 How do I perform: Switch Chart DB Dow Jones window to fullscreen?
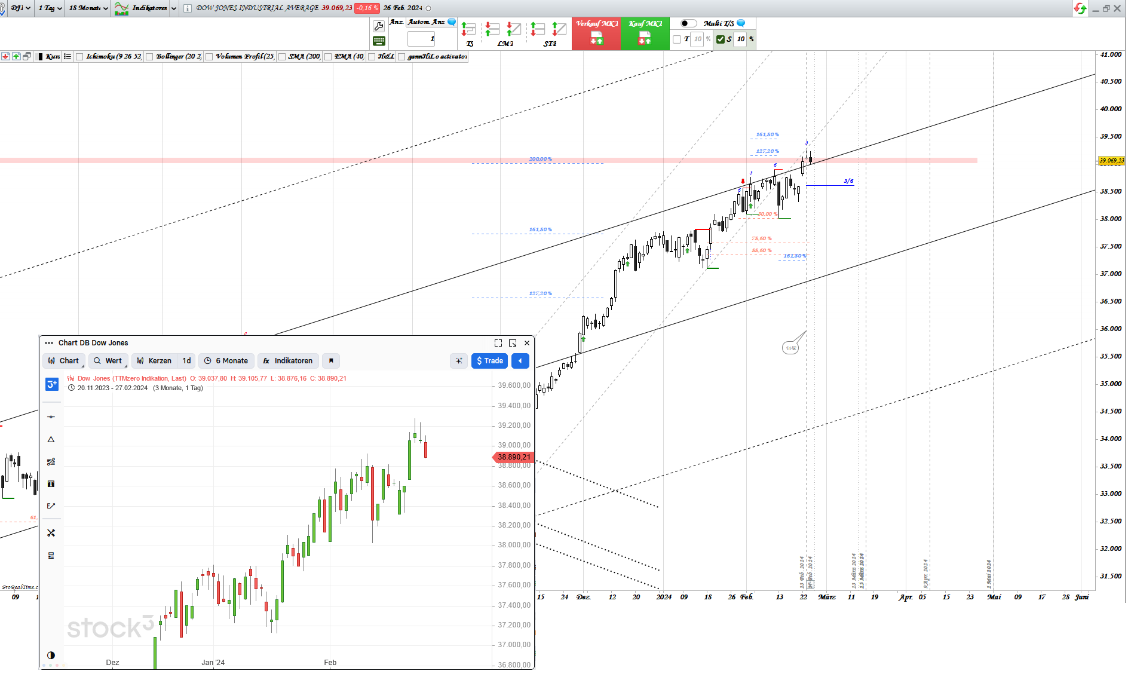498,343
